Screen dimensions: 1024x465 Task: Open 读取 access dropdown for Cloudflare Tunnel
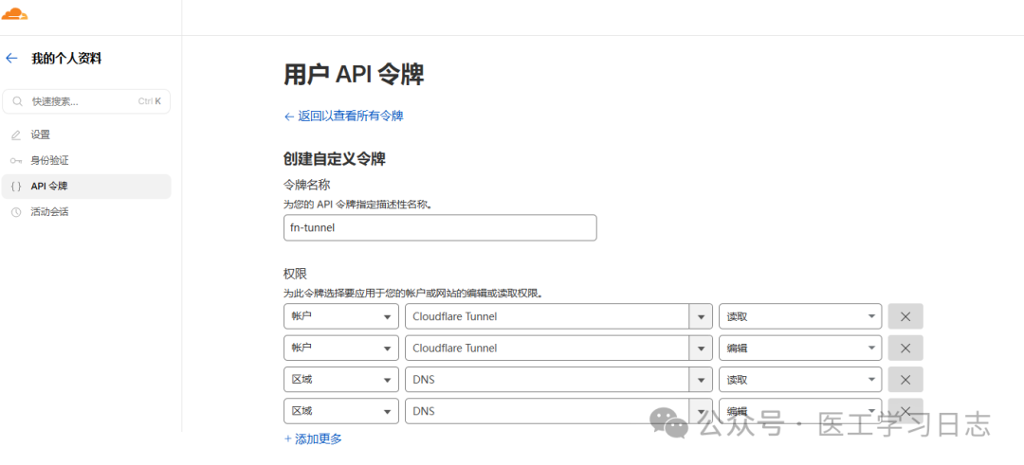pyautogui.click(x=800, y=316)
